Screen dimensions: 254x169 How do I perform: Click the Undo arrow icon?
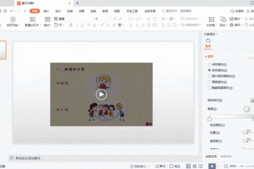pyautogui.click(x=11, y=11)
